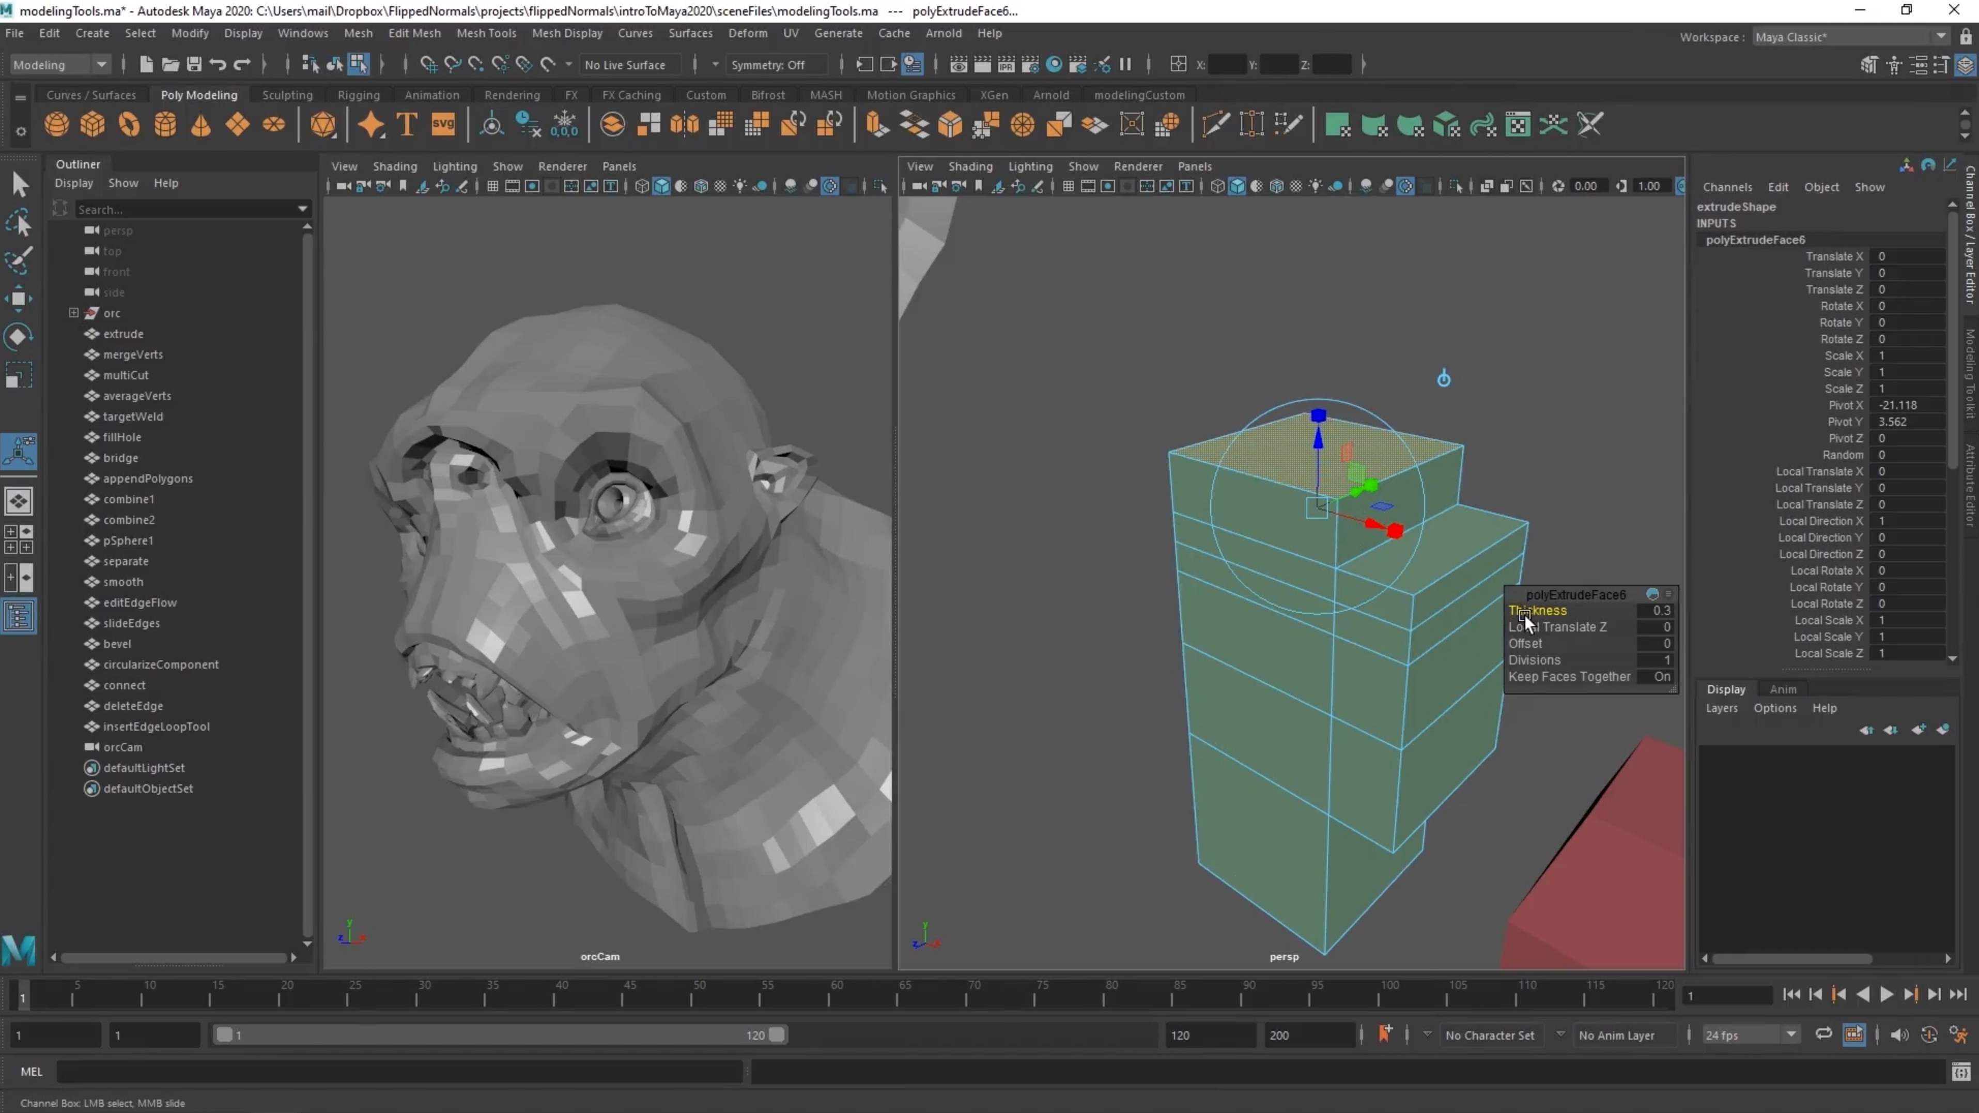
Task: Click the polygon cube shelf icon
Action: point(92,125)
